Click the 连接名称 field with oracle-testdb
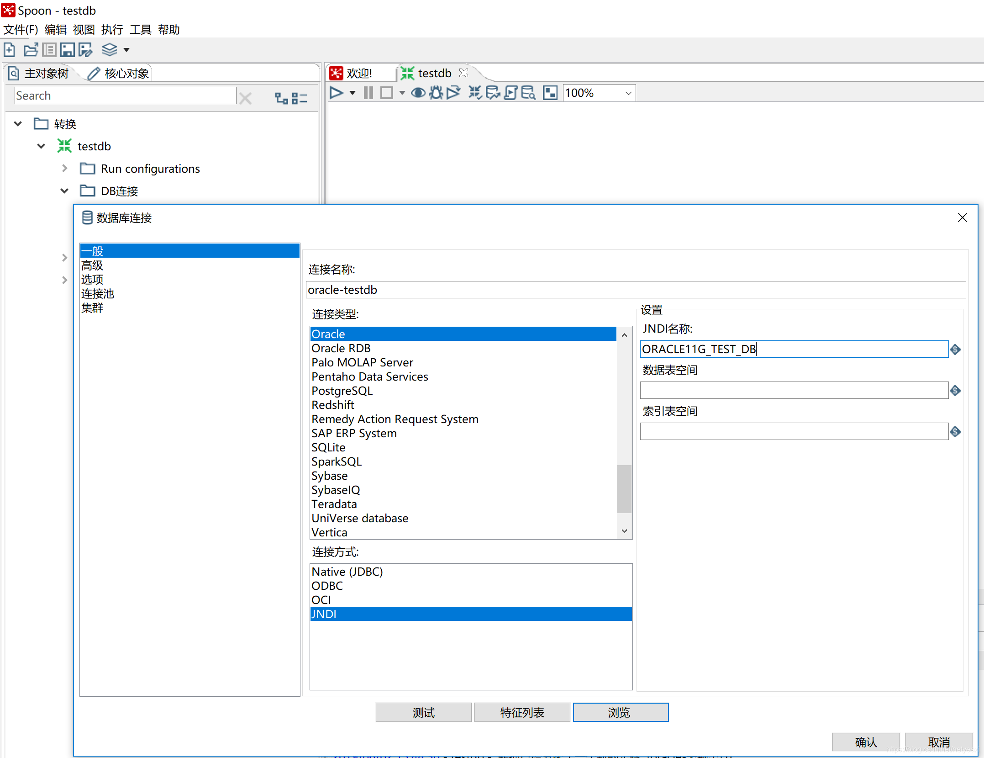This screenshot has height=758, width=984. coord(636,290)
